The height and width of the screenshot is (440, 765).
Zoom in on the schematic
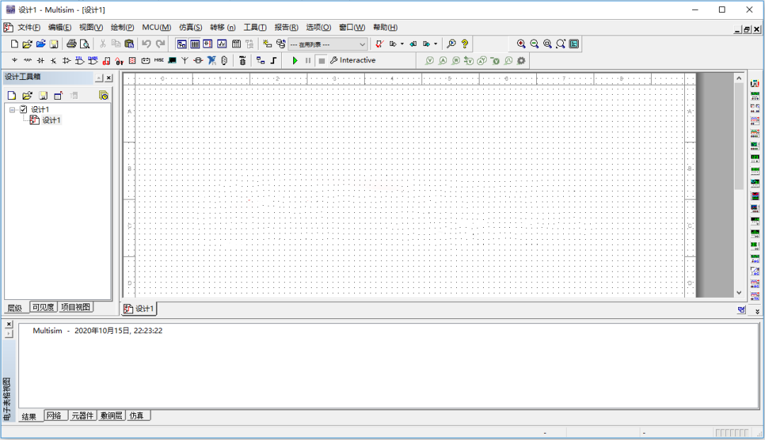tap(521, 44)
